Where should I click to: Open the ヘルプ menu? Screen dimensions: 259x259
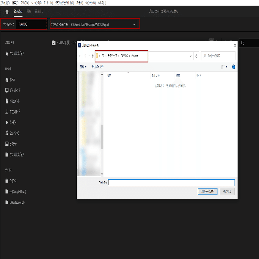click(x=102, y=3)
